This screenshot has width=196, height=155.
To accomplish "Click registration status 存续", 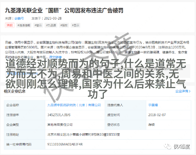I will (x=151, y=125).
